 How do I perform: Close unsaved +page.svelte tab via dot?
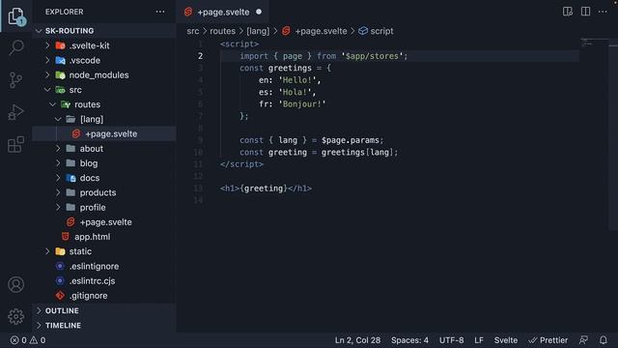(259, 12)
